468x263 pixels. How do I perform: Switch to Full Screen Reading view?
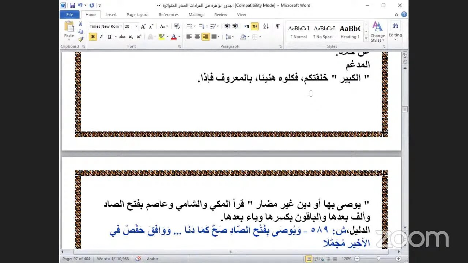point(316,259)
